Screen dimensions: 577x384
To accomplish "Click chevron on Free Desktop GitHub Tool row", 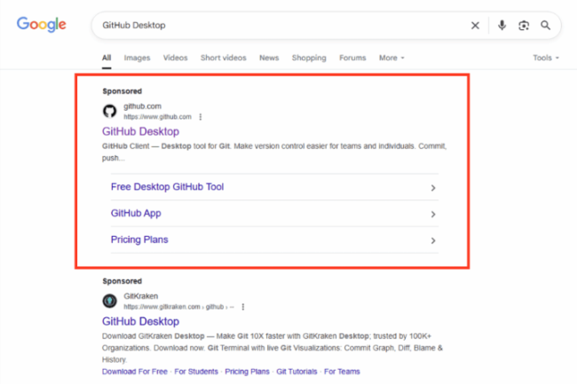I will tap(432, 188).
